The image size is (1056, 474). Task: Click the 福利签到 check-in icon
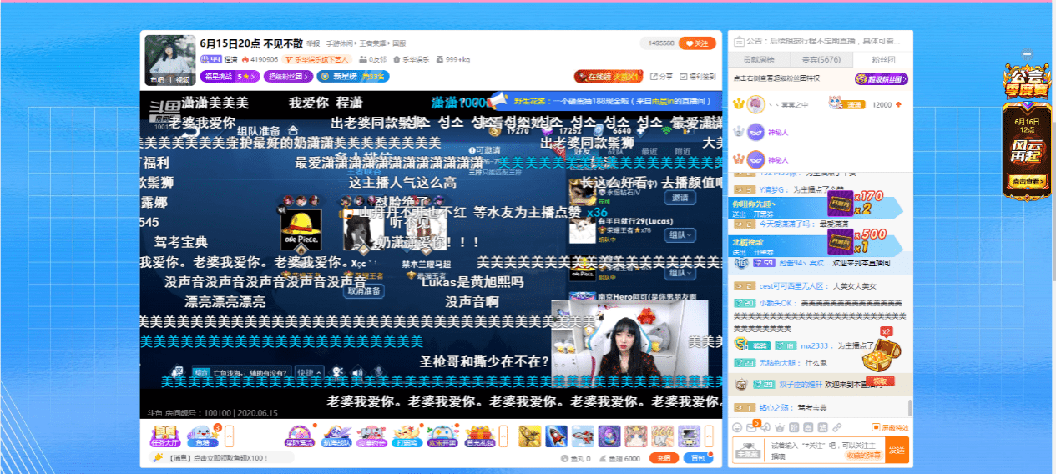coord(698,76)
